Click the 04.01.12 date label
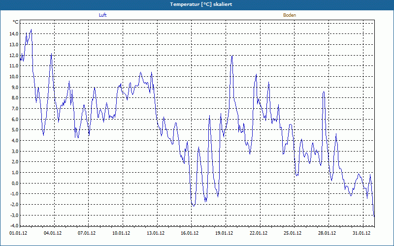394x246 pixels. coord(53,233)
